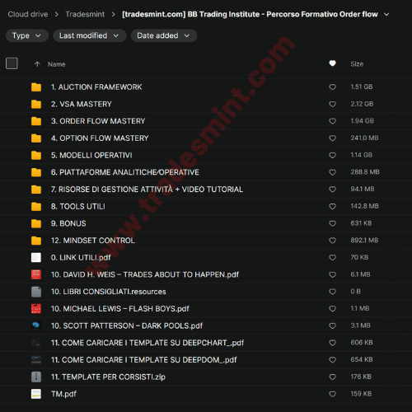Favourite the 3. ORDER FLOW MASTERY folder
This screenshot has height=412, width=412.
point(332,121)
